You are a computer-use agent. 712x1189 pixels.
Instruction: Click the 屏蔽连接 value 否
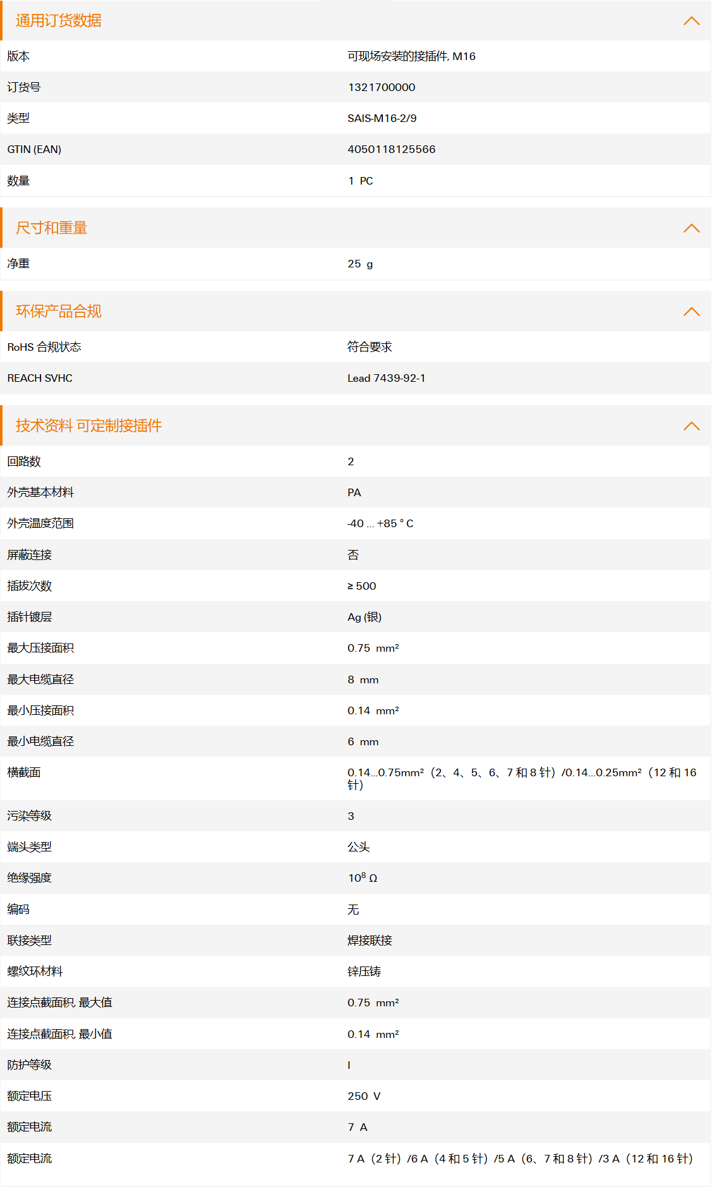coord(353,555)
